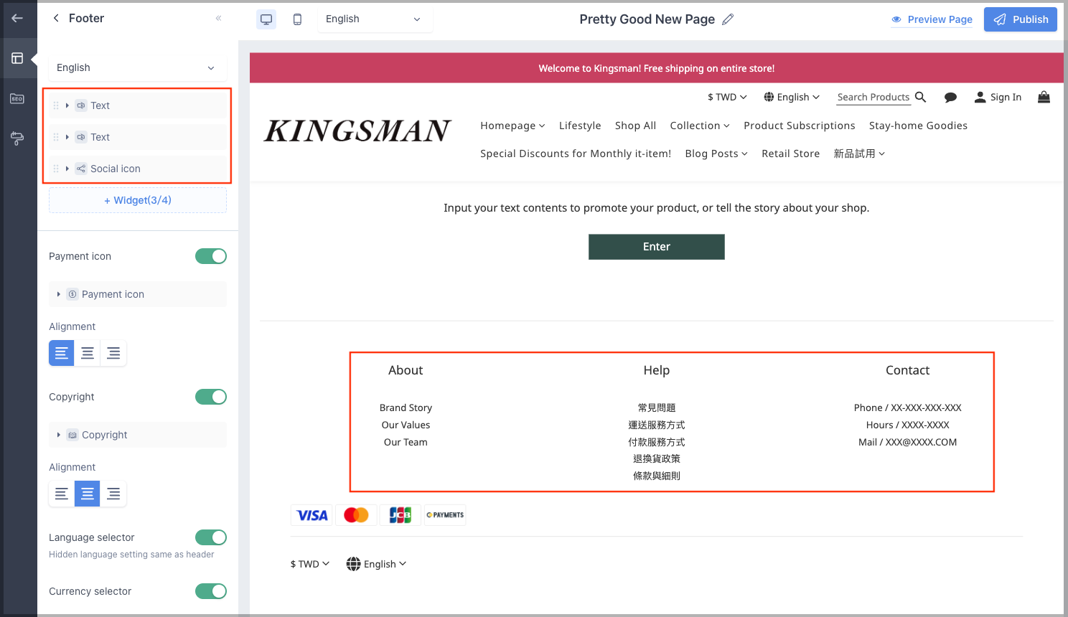Open the shopping bag cart icon
Viewport: 1068px width, 617px height.
pyautogui.click(x=1044, y=97)
